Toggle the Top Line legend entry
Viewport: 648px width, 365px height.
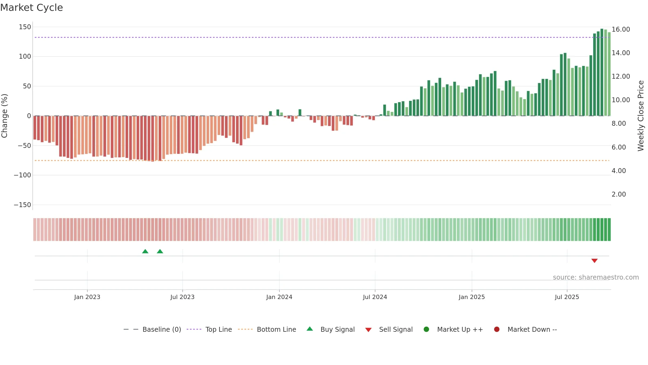(x=209, y=329)
